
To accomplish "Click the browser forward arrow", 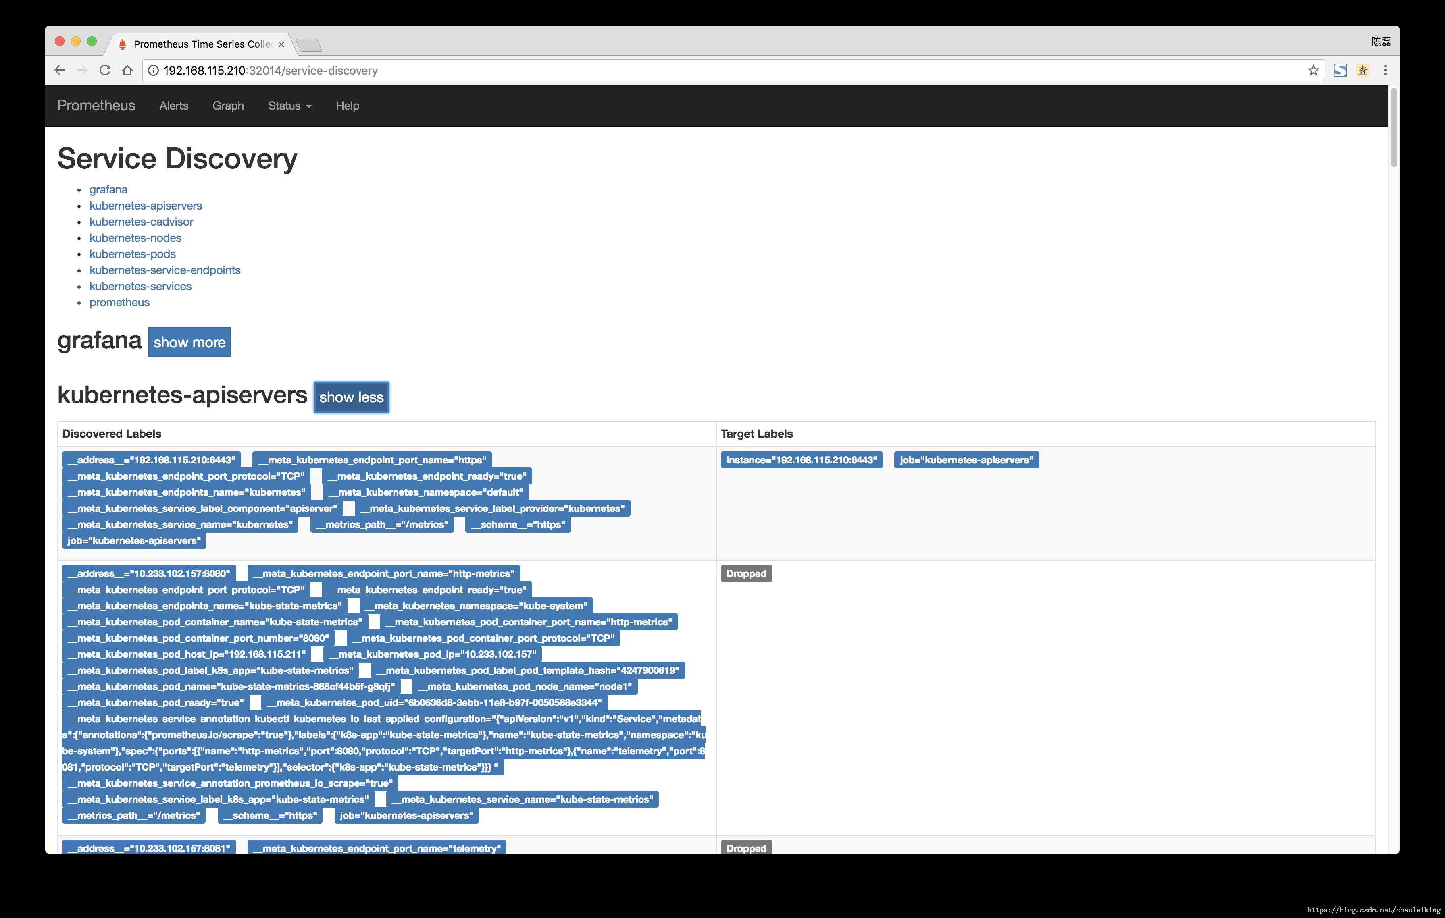I will click(82, 70).
